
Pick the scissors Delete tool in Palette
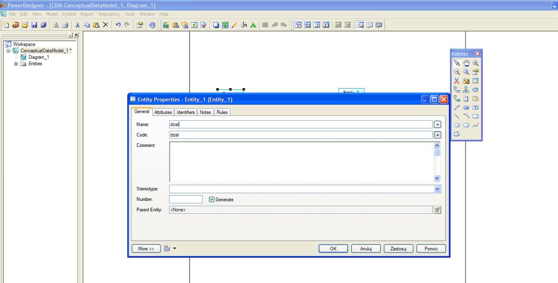coord(457,81)
